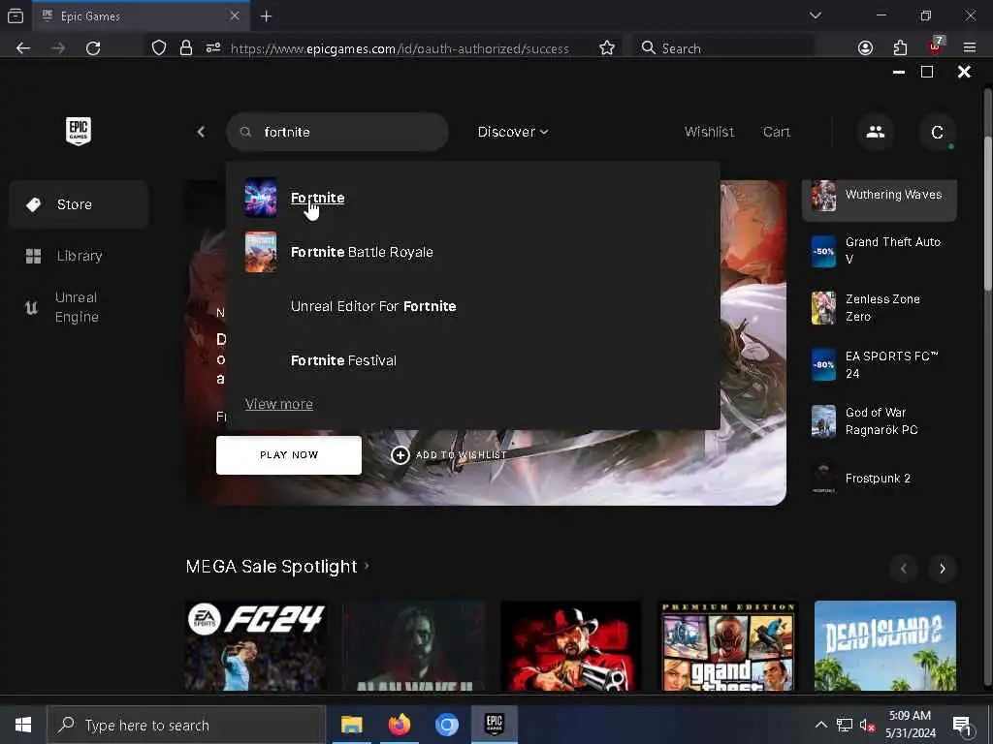
Task: Click Fortnite Battle Royale thumbnail
Action: pos(261,252)
